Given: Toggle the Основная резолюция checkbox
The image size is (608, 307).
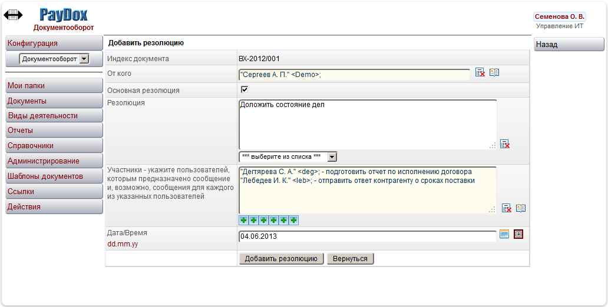Looking at the screenshot, I should pyautogui.click(x=244, y=89).
